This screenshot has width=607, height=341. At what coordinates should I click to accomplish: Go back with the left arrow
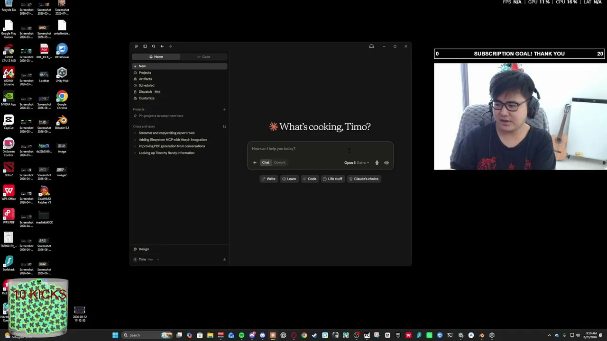[x=162, y=46]
